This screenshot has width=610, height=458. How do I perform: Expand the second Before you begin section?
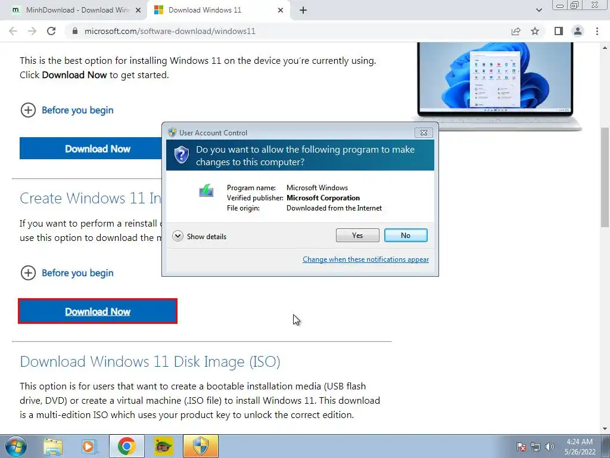pyautogui.click(x=67, y=273)
